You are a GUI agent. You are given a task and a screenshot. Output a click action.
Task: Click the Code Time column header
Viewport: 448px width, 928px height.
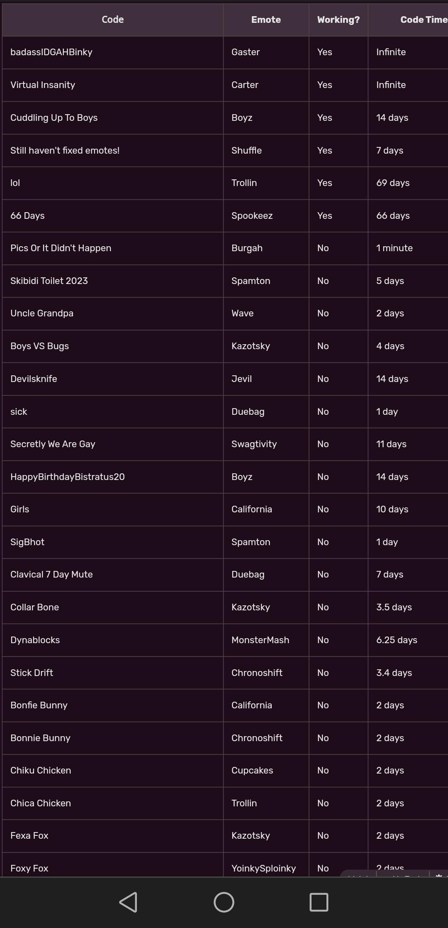(x=423, y=20)
